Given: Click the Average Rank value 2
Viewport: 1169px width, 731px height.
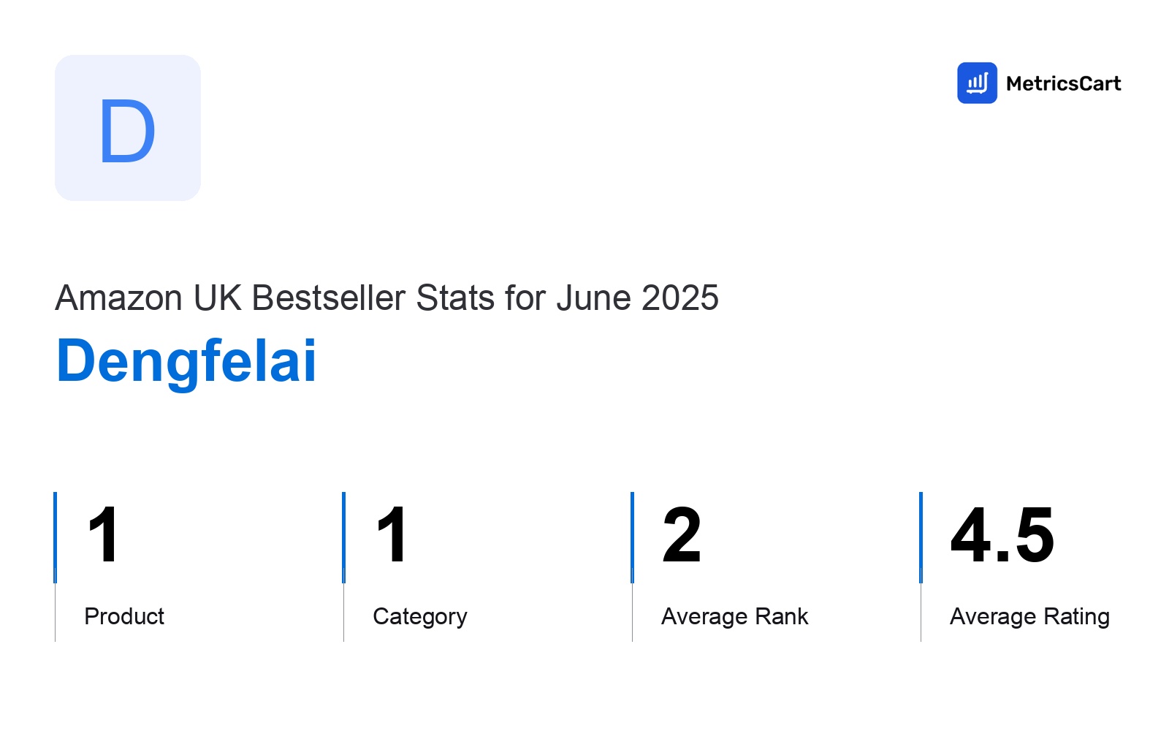Looking at the screenshot, I should click(682, 535).
